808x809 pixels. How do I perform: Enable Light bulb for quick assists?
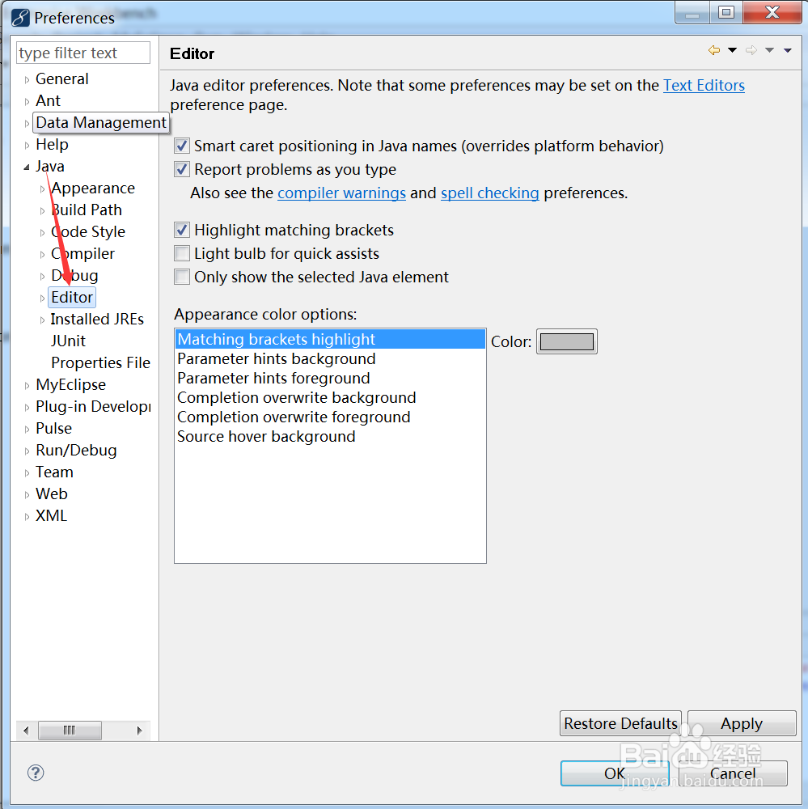(x=182, y=253)
